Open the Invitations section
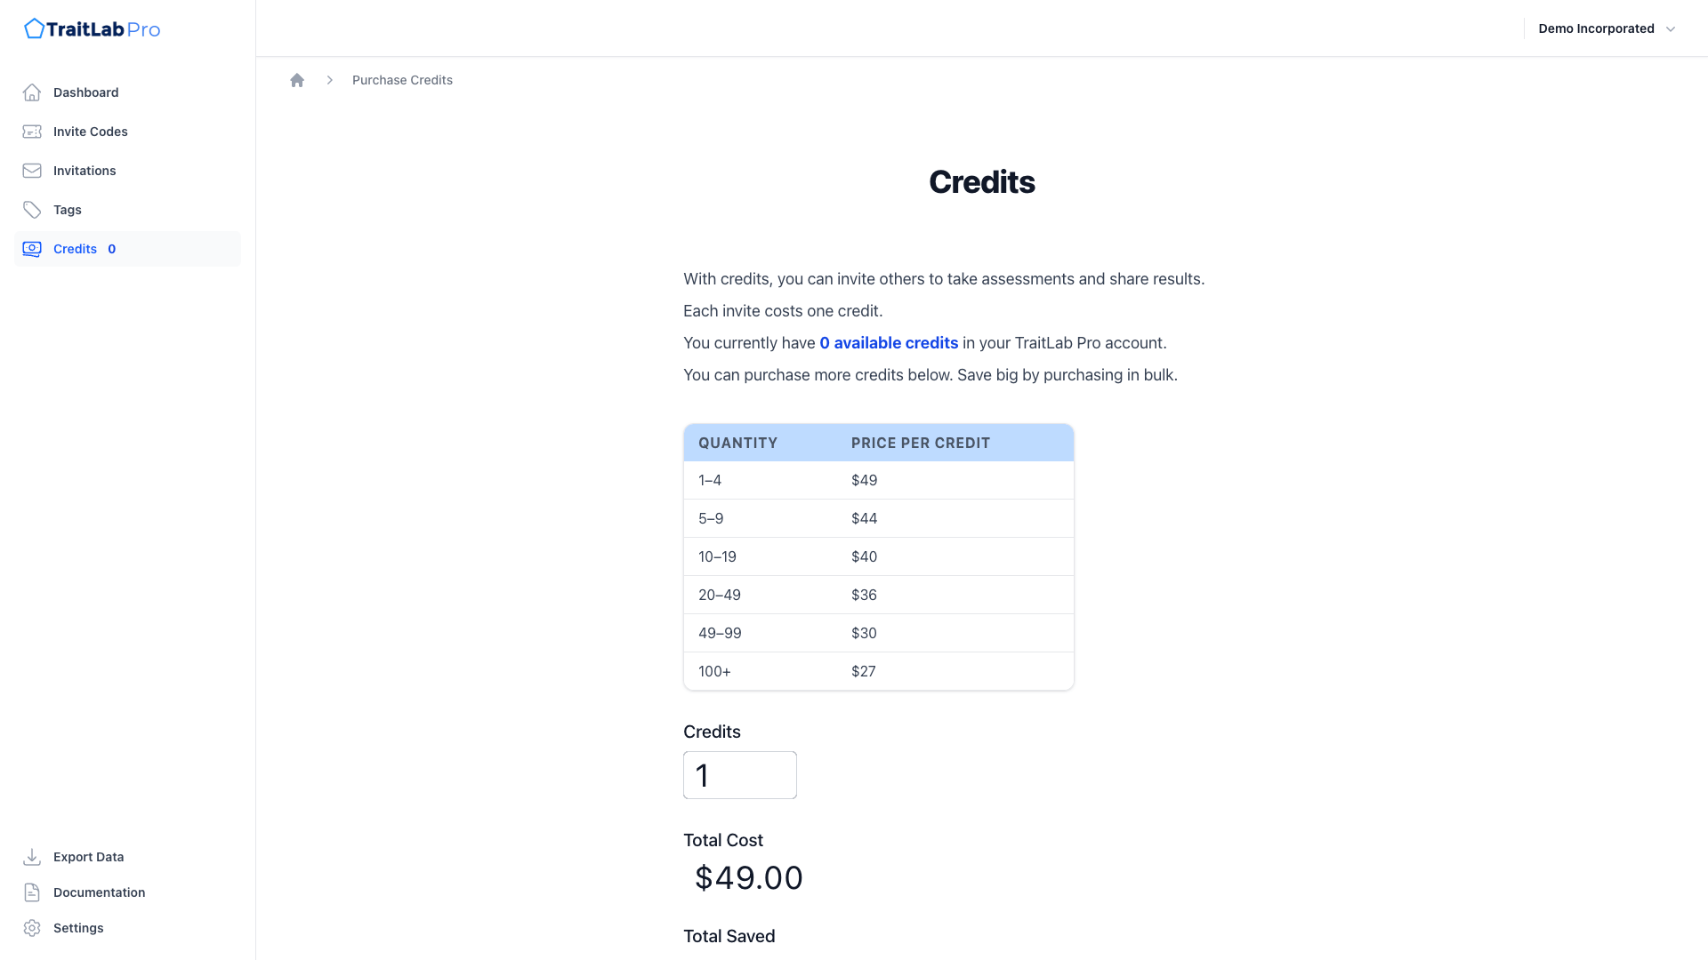Screen dimensions: 1708x960 85,171
